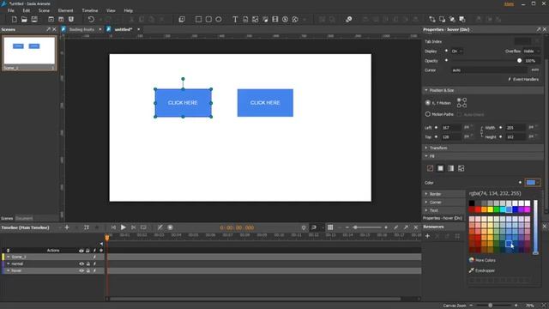
Task: Insert a video element icon
Action: point(275,20)
